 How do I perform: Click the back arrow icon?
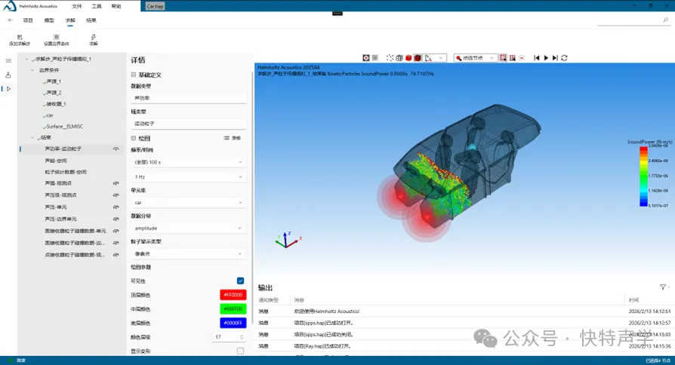pos(11,20)
